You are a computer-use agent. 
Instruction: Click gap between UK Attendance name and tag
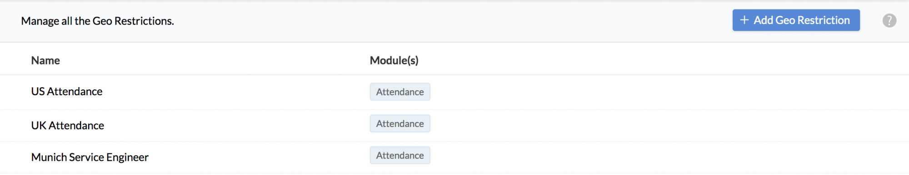click(236, 125)
